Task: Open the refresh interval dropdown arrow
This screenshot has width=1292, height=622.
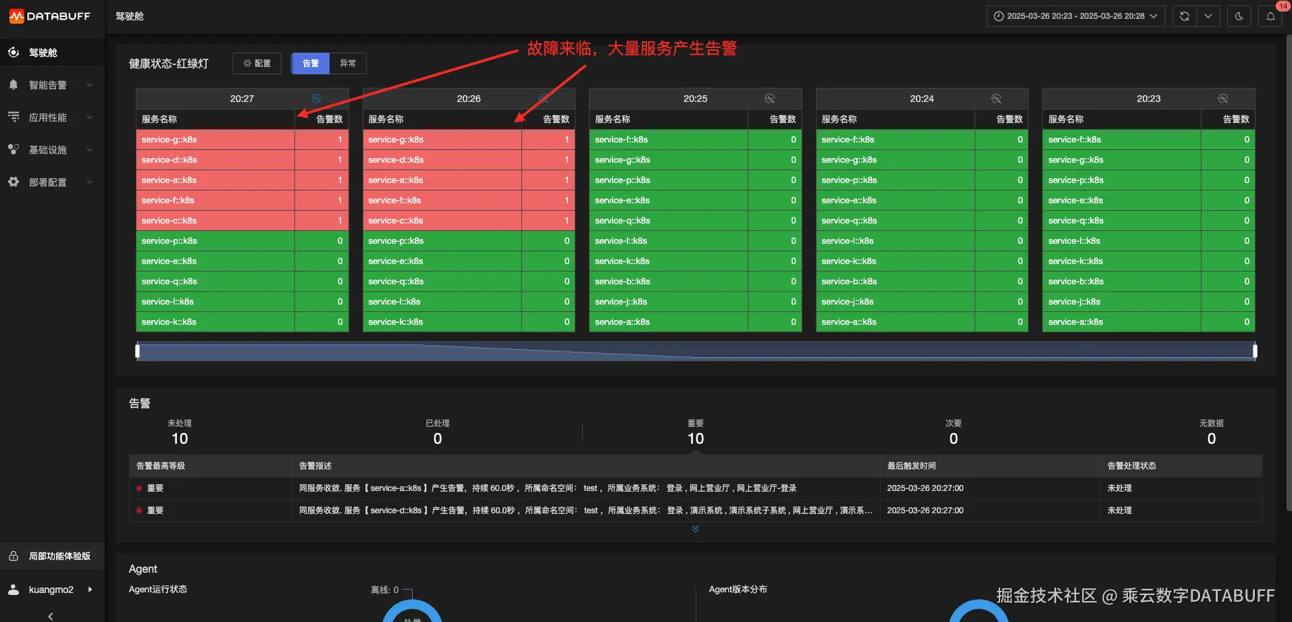Action: coord(1208,16)
